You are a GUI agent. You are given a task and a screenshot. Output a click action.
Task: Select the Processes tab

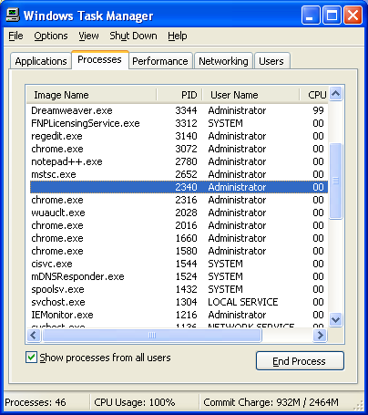click(x=100, y=60)
